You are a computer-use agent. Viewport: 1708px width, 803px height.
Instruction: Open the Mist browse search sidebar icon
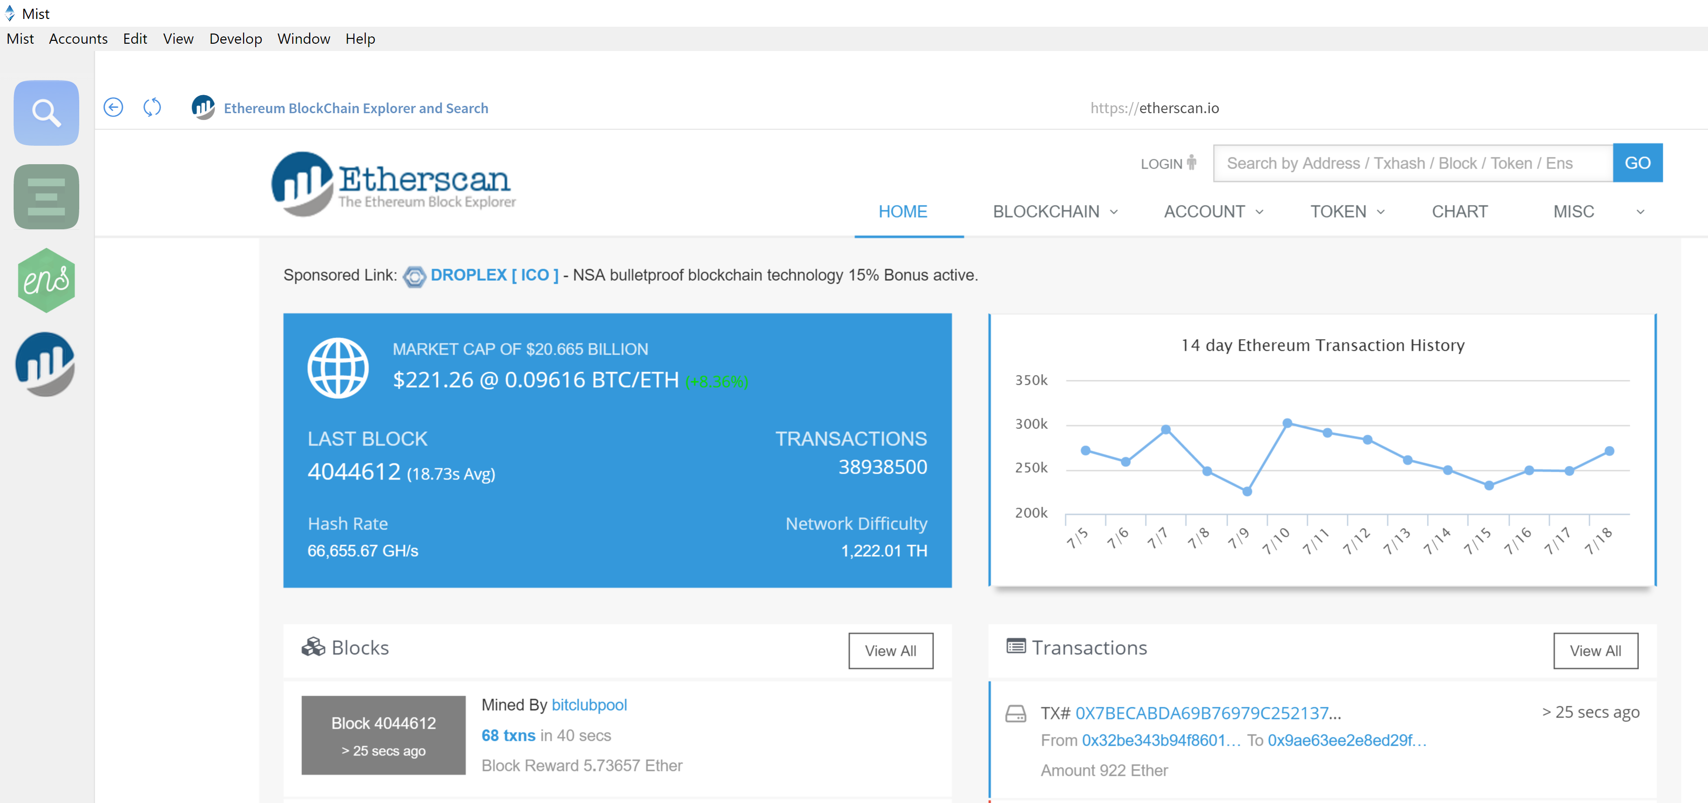46,113
